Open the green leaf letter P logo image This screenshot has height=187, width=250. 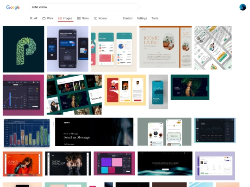24,49
